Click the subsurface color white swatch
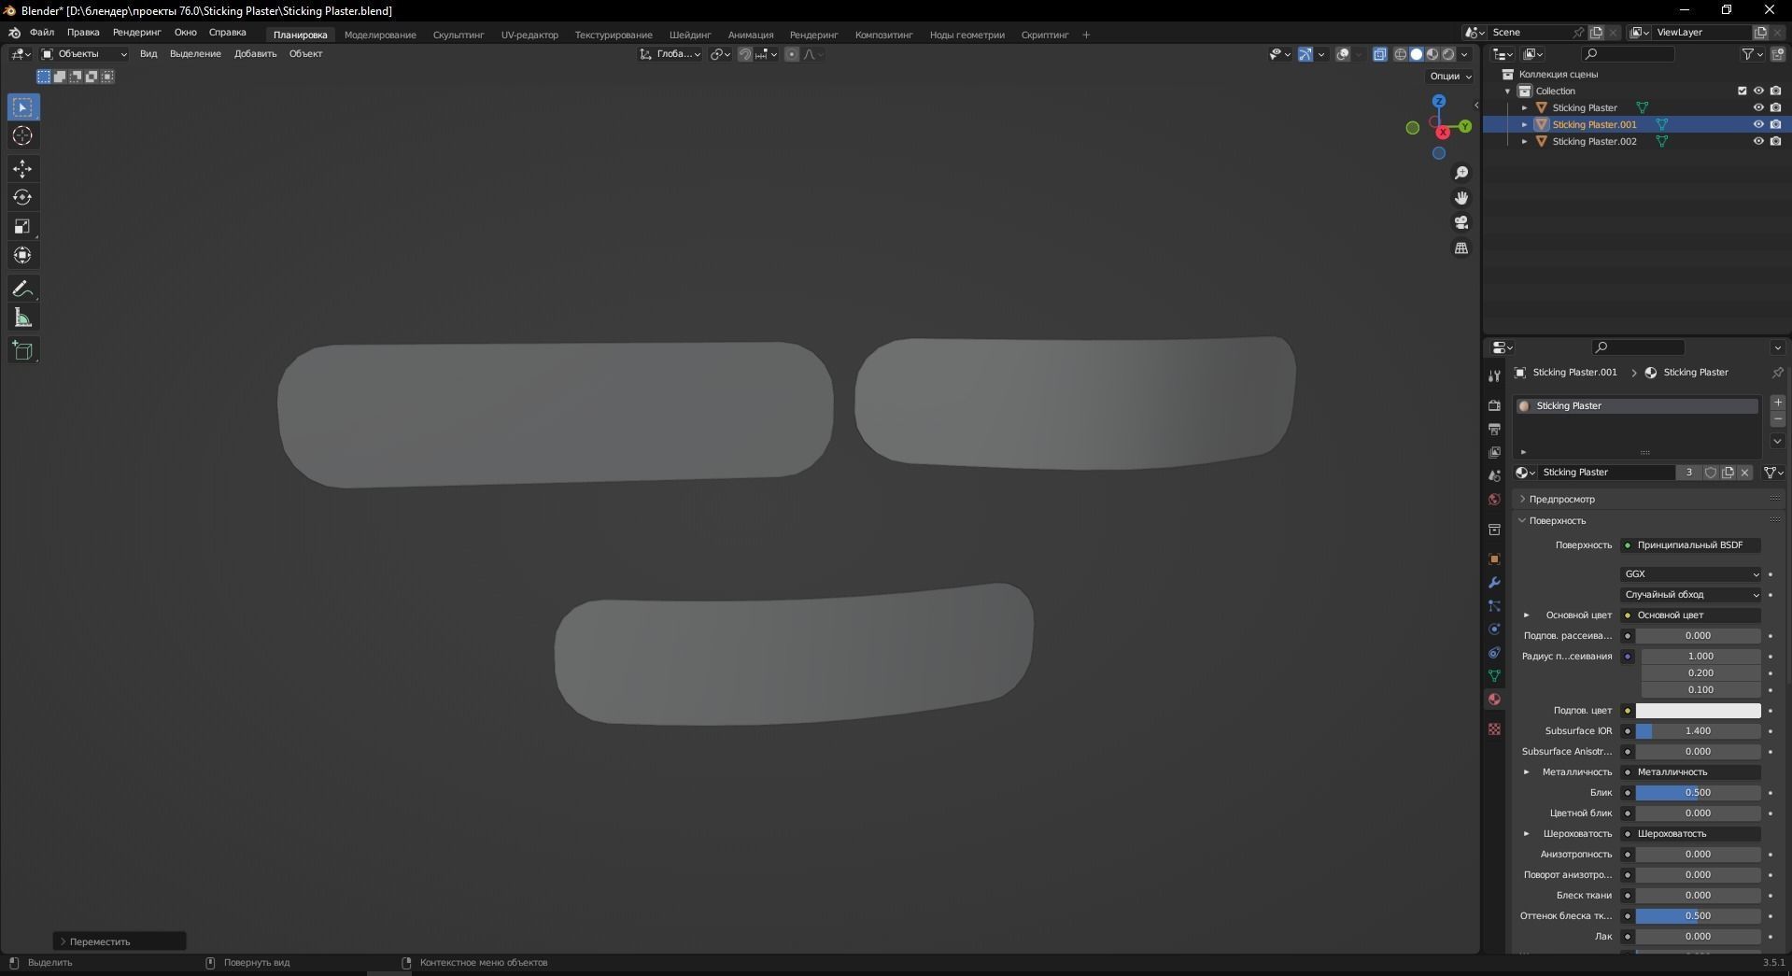 1698,711
